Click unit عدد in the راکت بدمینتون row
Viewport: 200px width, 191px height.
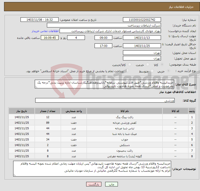[x=74, y=151]
